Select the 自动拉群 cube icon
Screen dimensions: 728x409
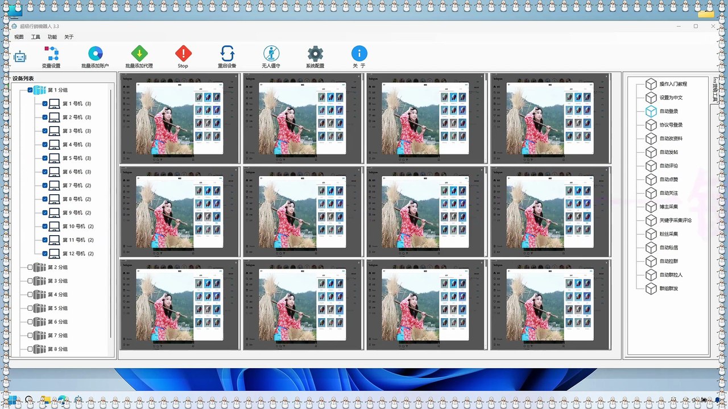click(x=651, y=261)
